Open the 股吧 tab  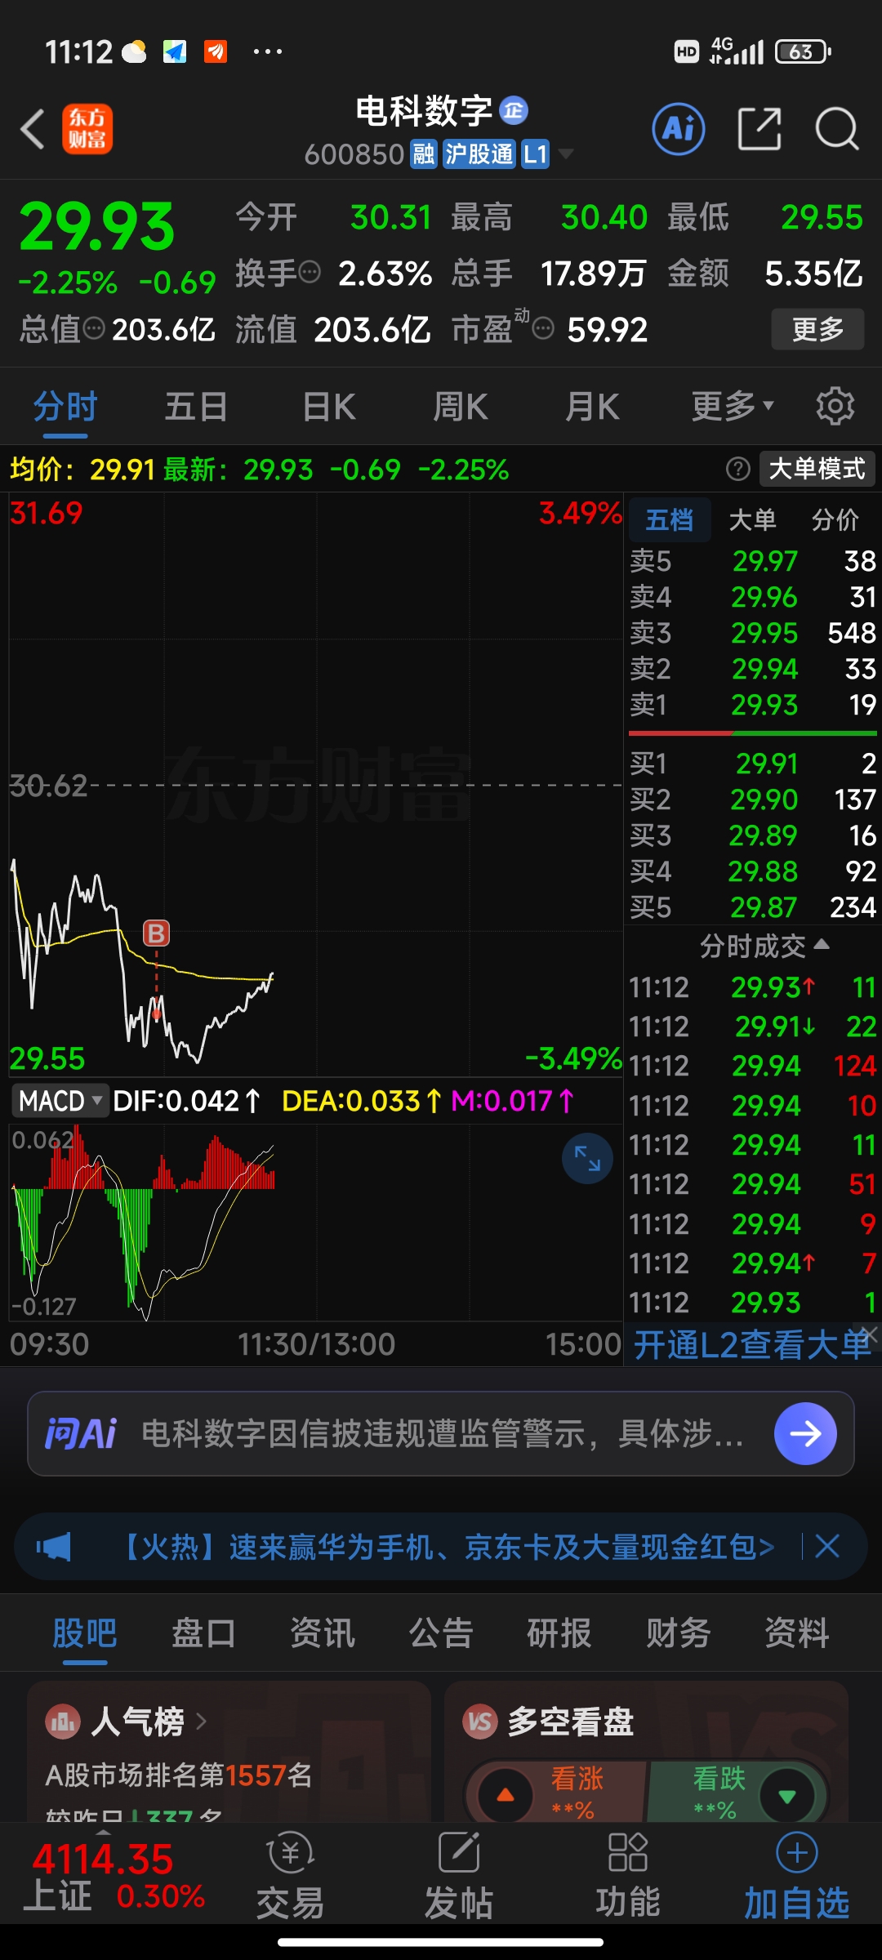click(x=85, y=1633)
